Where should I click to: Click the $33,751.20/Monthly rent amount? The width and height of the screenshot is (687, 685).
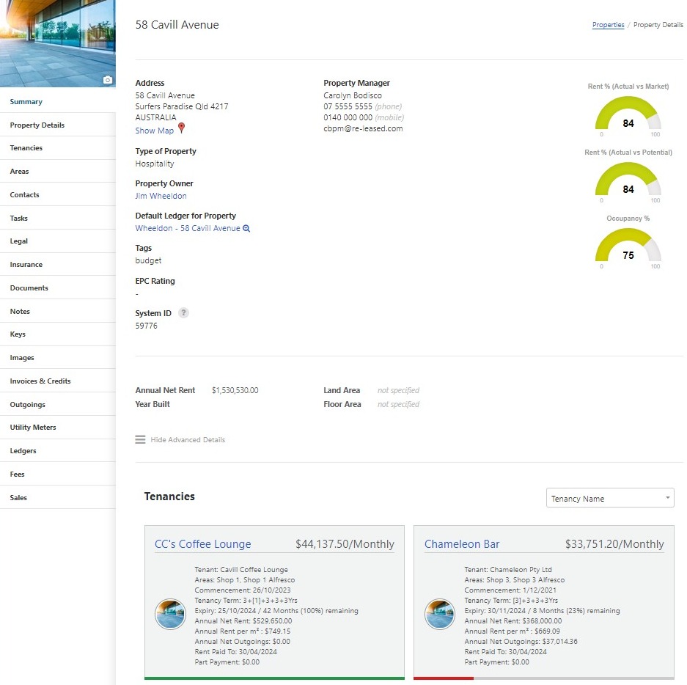(x=614, y=544)
